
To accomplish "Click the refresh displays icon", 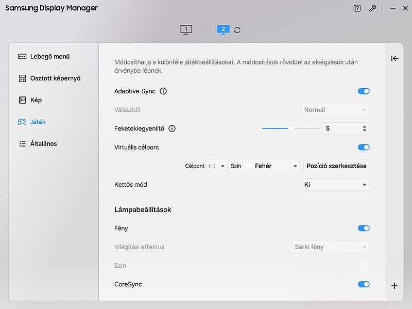I will click(x=237, y=30).
